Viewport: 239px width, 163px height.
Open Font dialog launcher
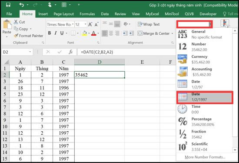pos(98,43)
